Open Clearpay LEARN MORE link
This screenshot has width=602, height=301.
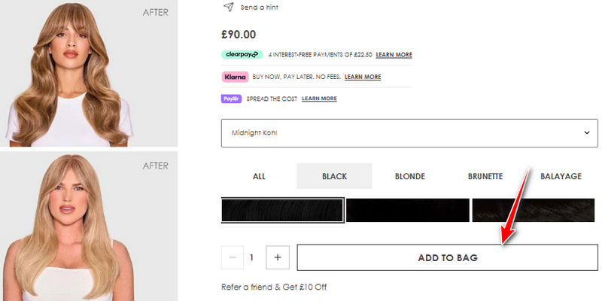394,55
